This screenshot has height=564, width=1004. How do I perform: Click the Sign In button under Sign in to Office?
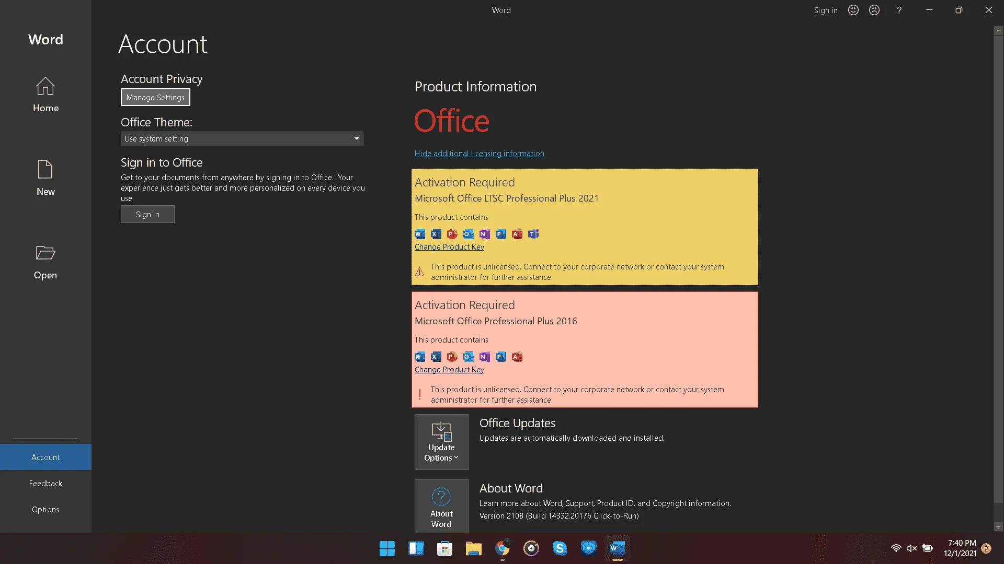tap(147, 214)
